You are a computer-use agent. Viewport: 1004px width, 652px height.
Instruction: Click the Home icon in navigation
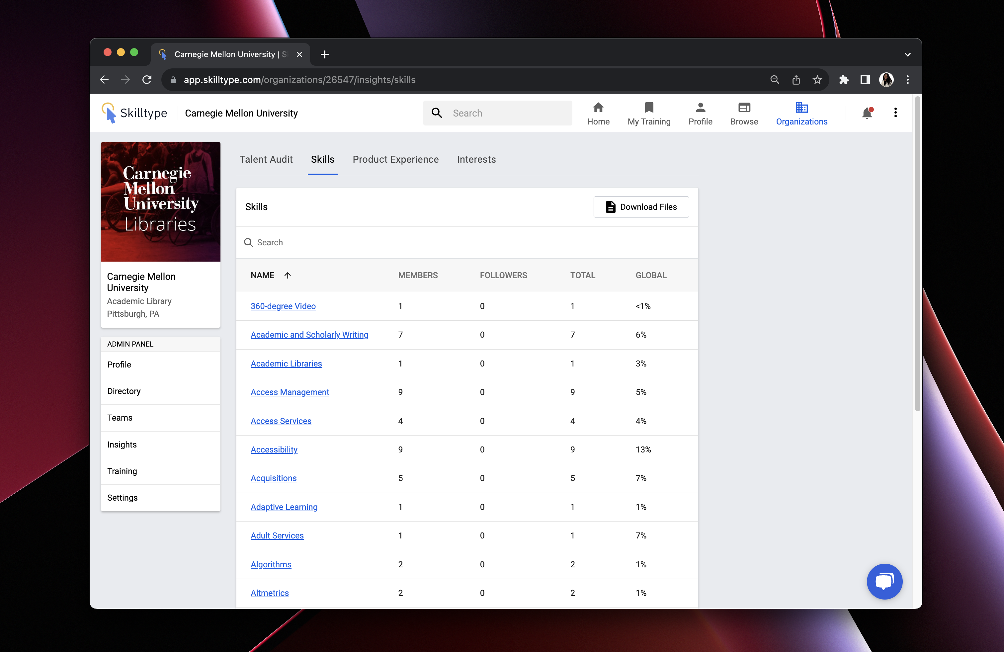(598, 108)
